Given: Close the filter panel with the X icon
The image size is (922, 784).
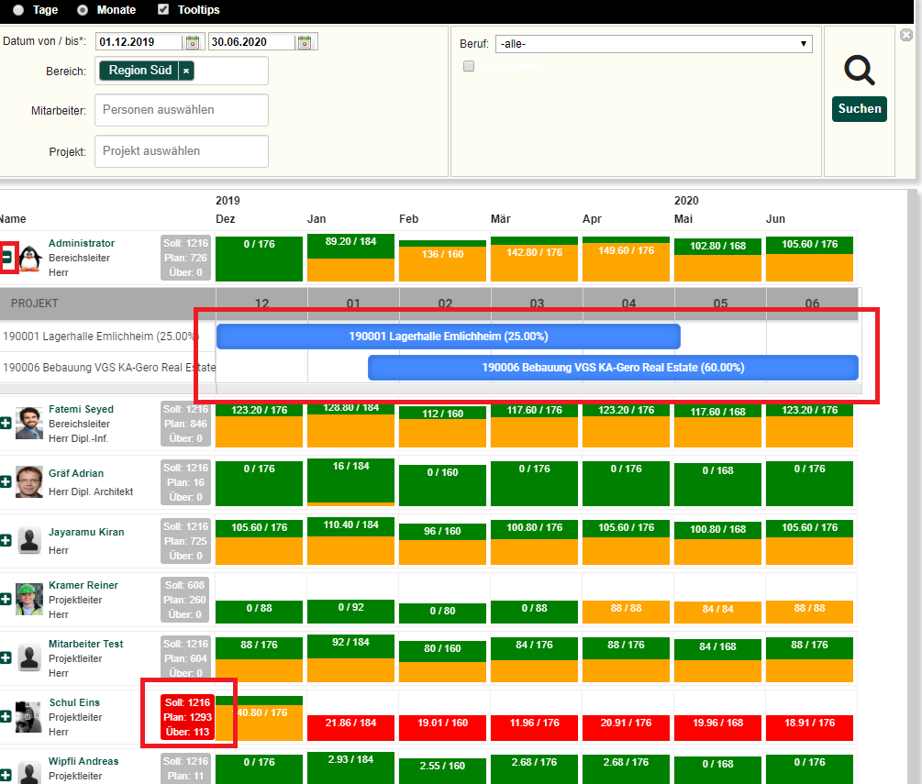Looking at the screenshot, I should (x=906, y=35).
